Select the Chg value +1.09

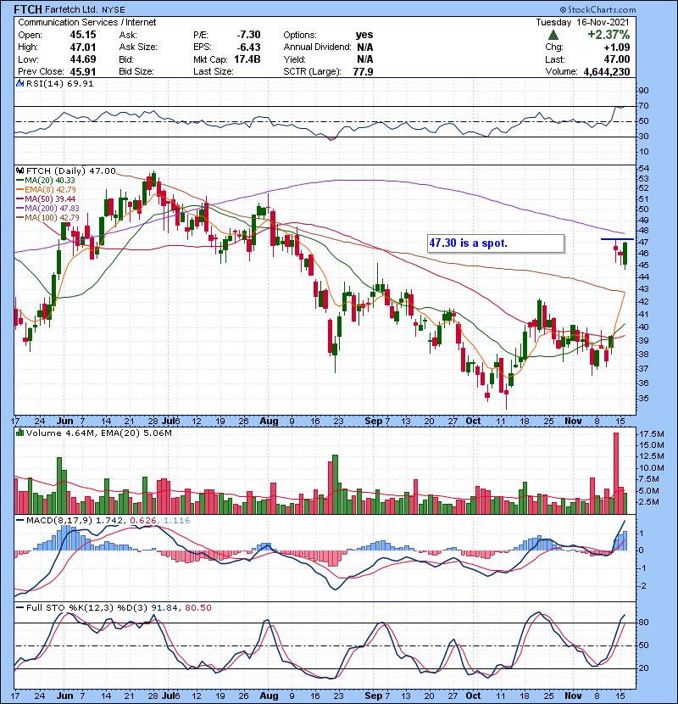[x=616, y=47]
